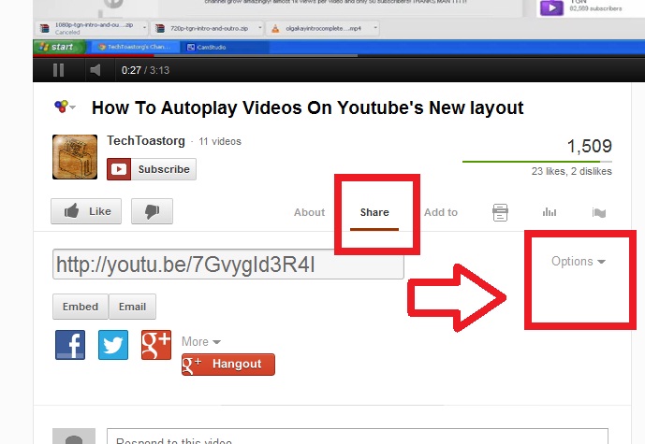
Task: Open the 11 videos link
Action: [220, 141]
